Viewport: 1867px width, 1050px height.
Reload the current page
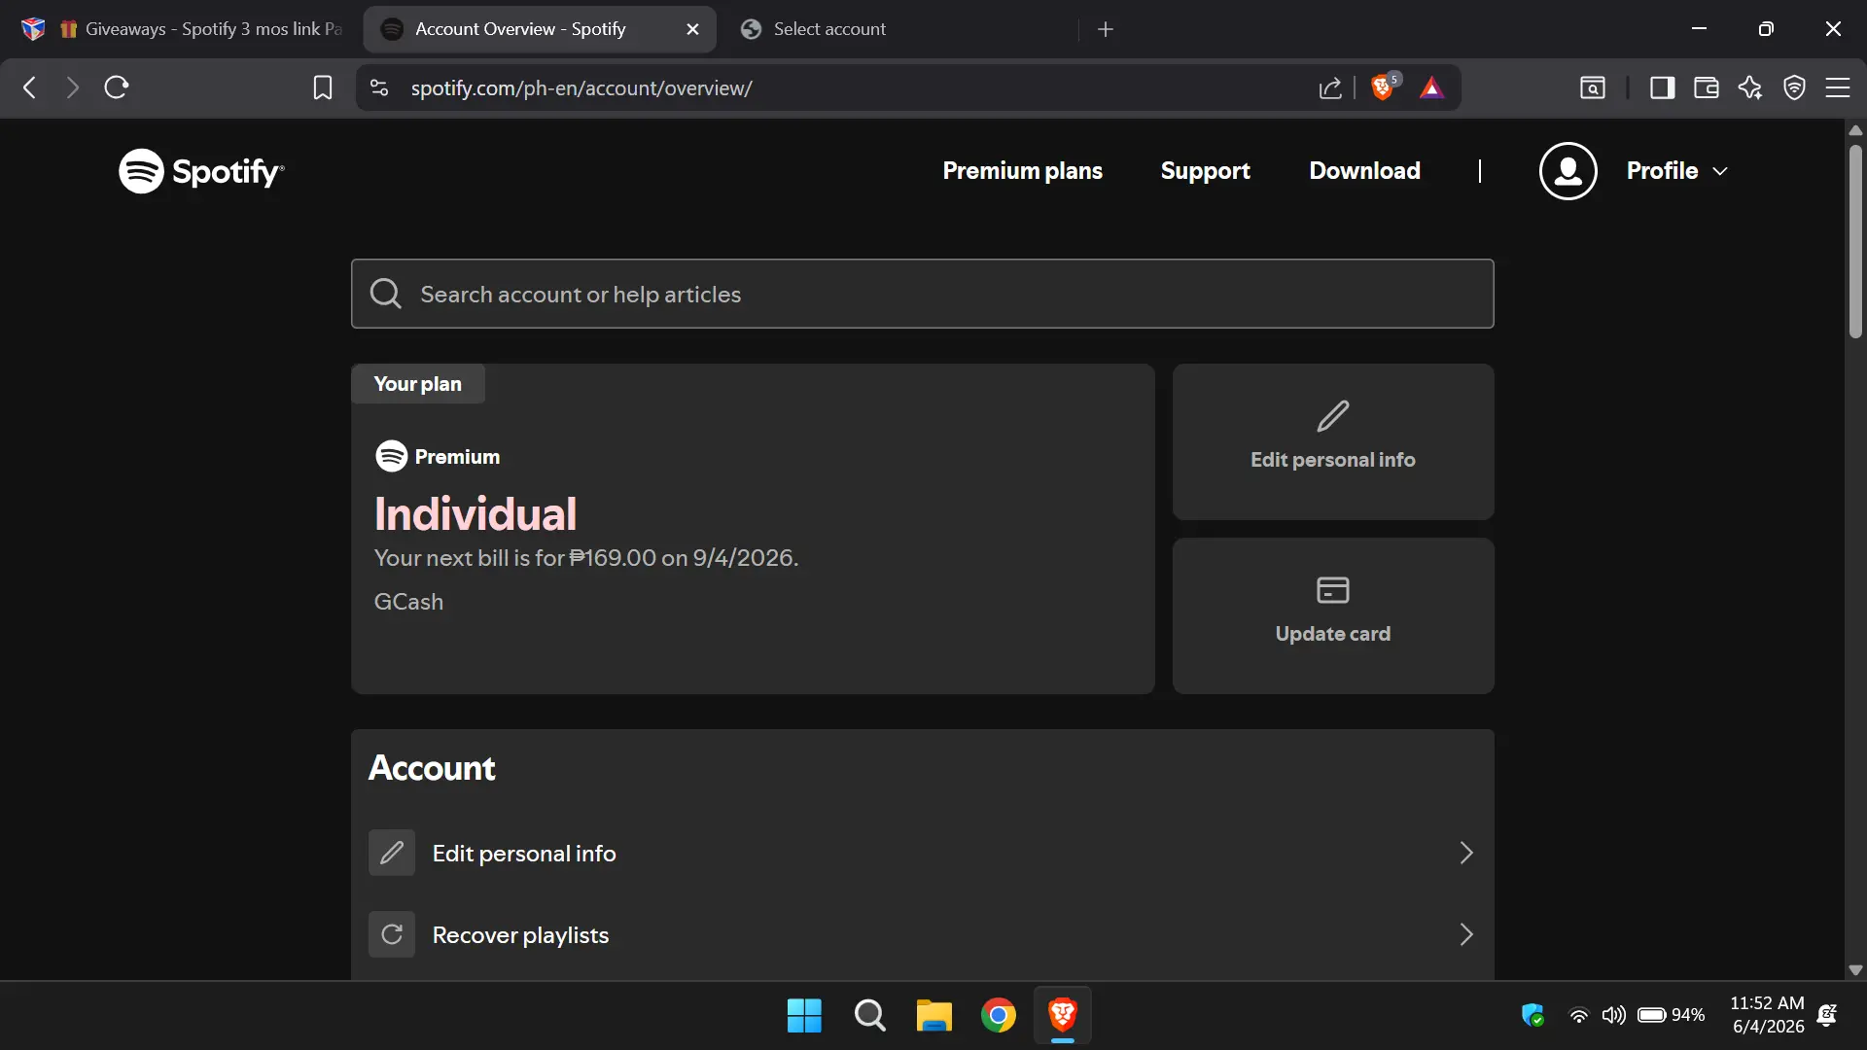pos(117,87)
